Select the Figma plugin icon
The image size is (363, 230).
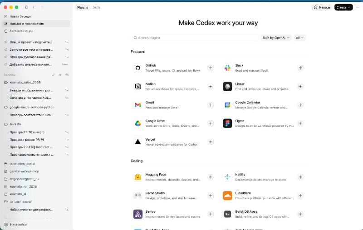pyautogui.click(x=227, y=123)
